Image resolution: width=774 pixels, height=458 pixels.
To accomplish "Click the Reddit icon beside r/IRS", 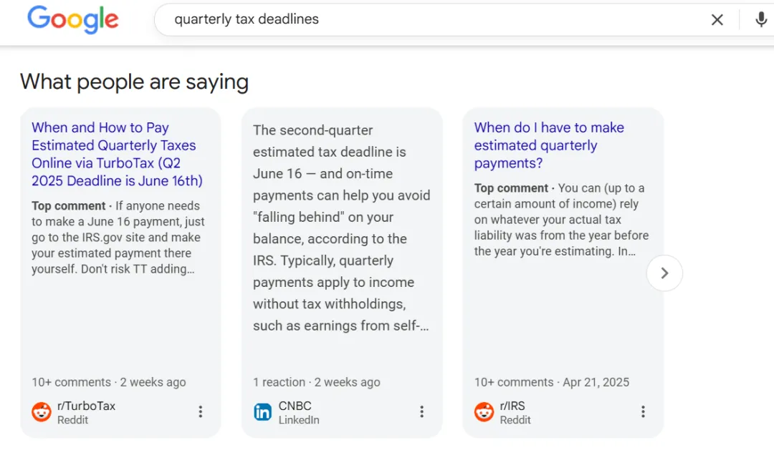I will click(484, 412).
